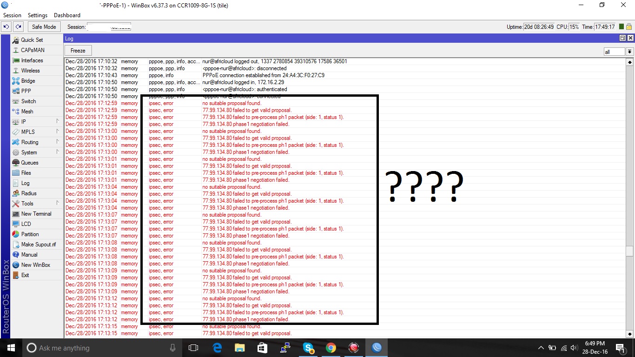Open the Action Center notifications
The width and height of the screenshot is (635, 357).
coord(620,347)
